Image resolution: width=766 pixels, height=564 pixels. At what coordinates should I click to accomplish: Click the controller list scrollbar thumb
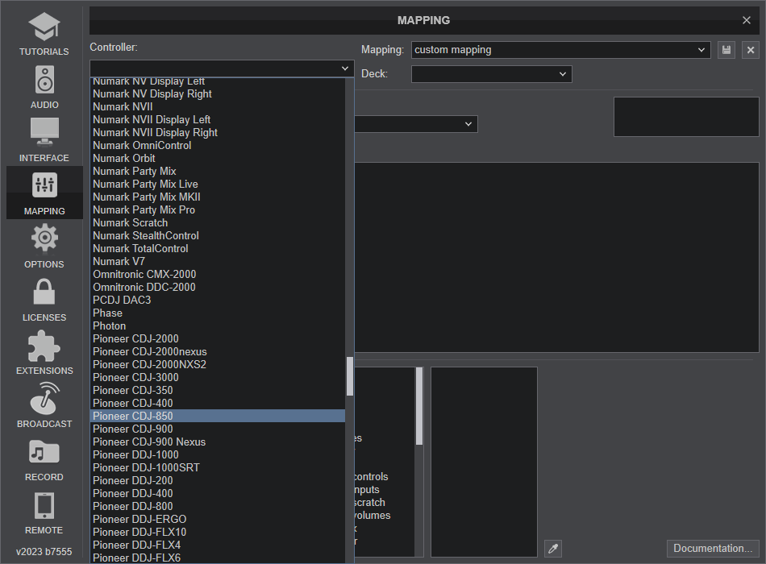pos(350,376)
